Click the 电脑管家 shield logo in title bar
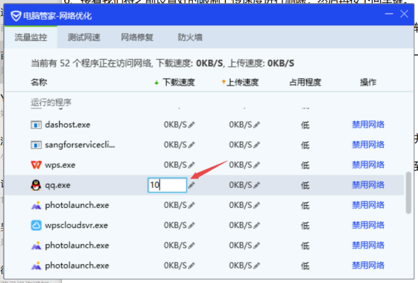 pyautogui.click(x=16, y=16)
